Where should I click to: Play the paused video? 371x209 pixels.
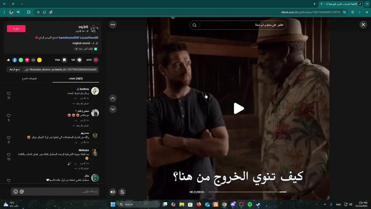pyautogui.click(x=239, y=108)
